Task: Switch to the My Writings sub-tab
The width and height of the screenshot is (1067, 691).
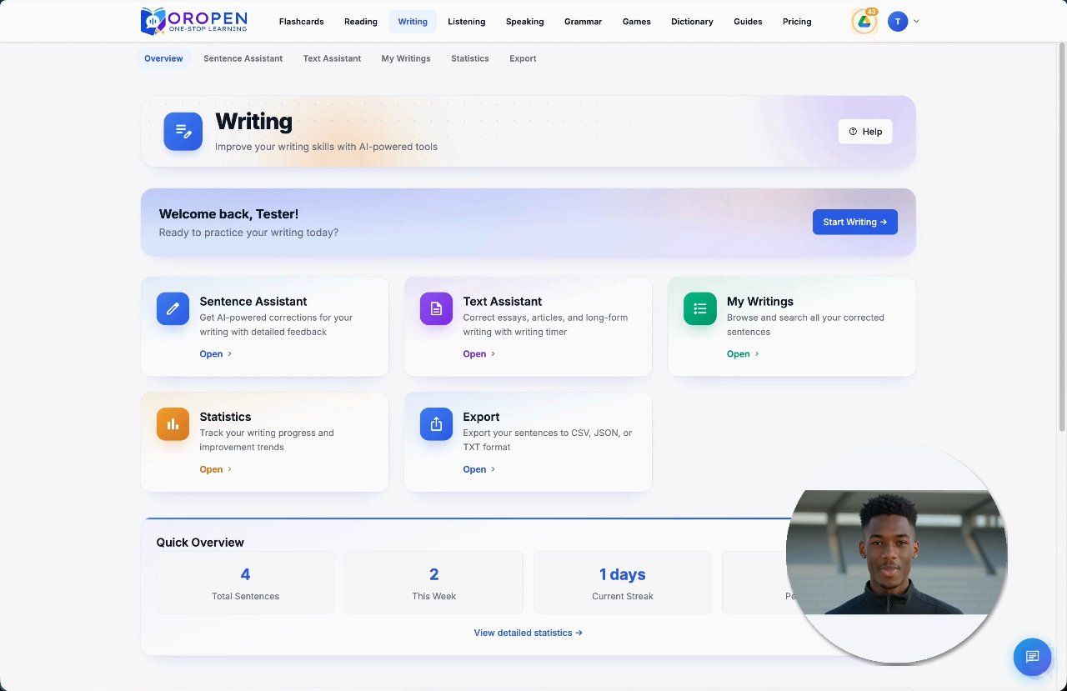Action: pyautogui.click(x=406, y=58)
